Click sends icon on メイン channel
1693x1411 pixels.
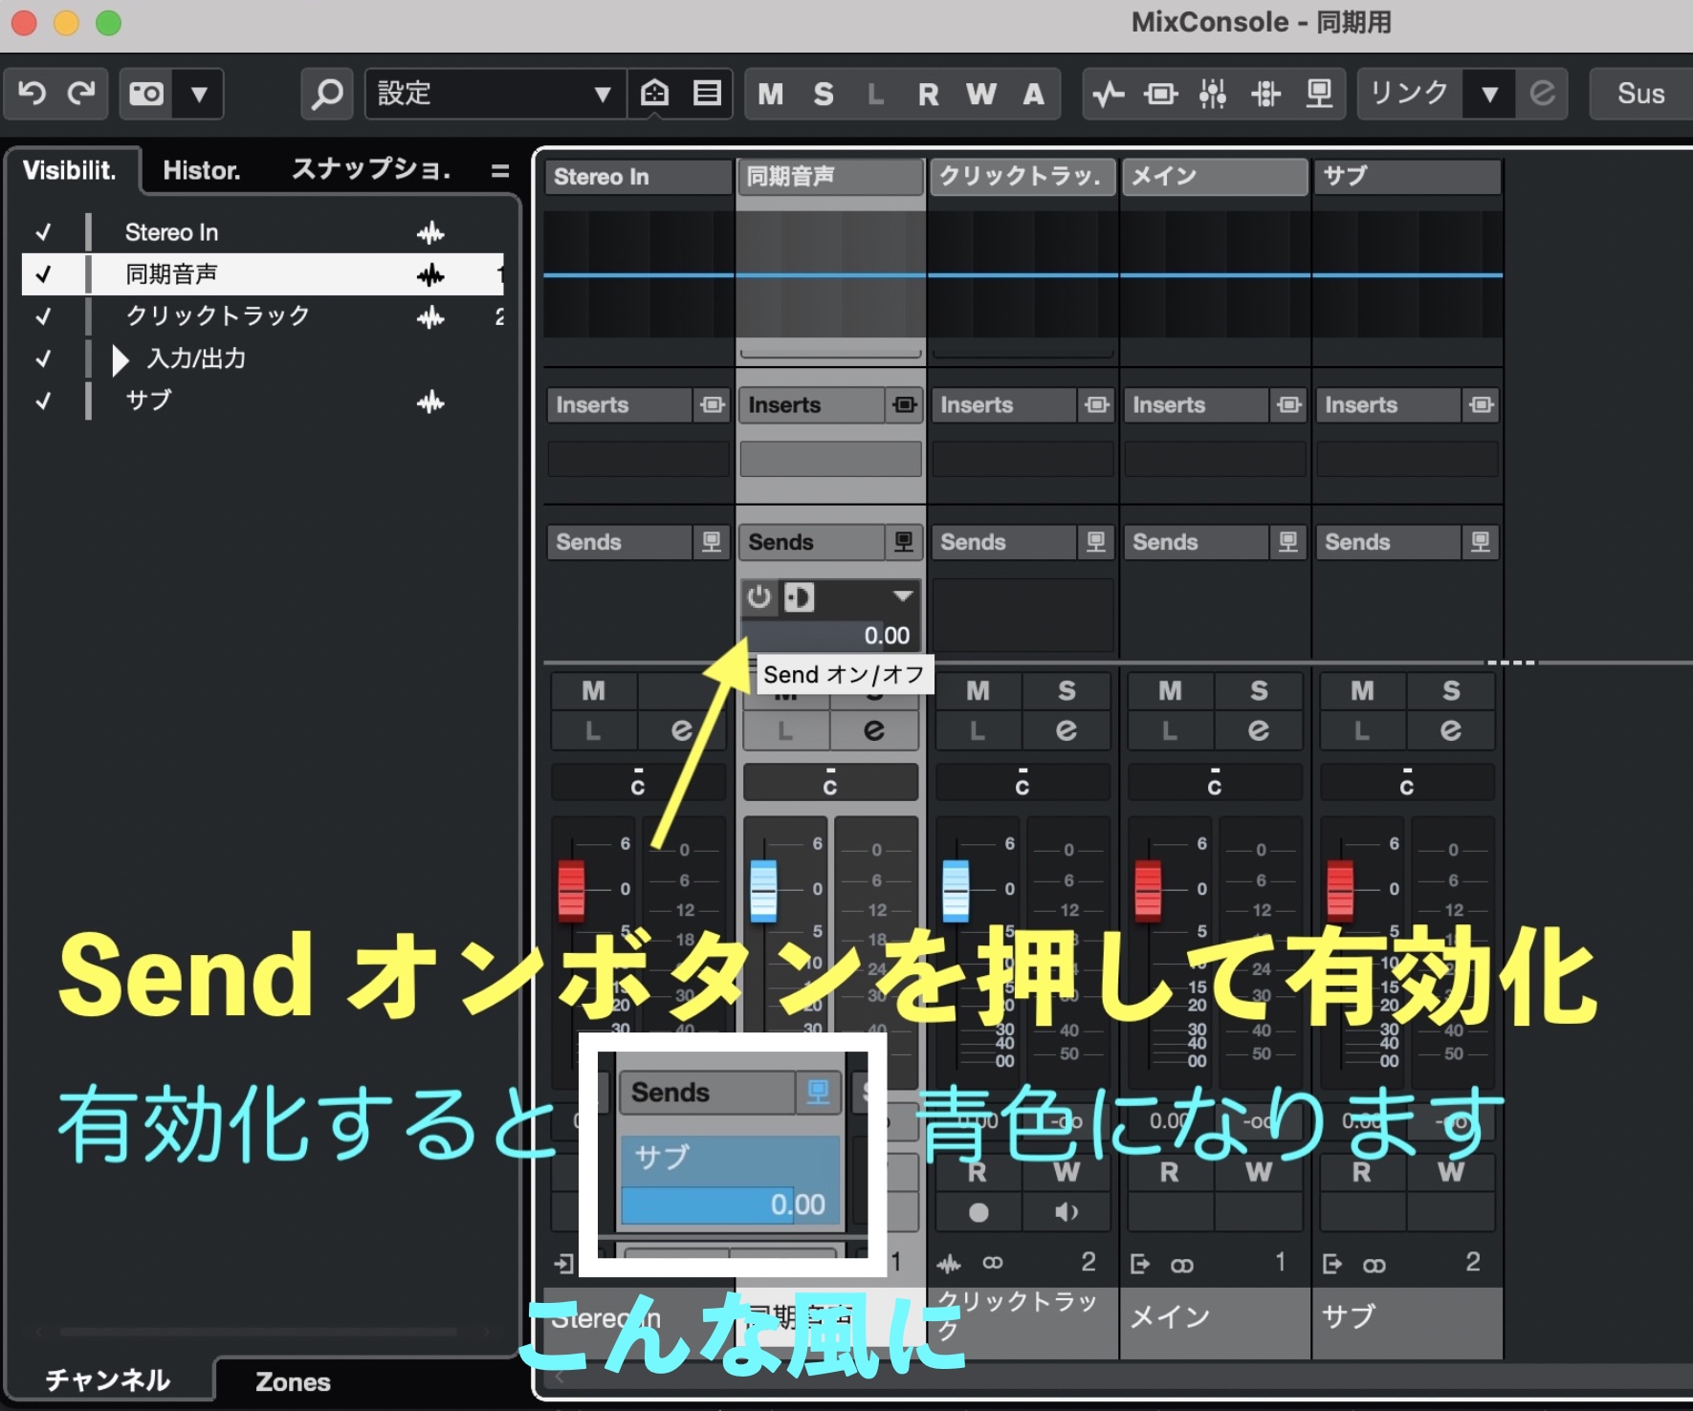click(x=1289, y=542)
